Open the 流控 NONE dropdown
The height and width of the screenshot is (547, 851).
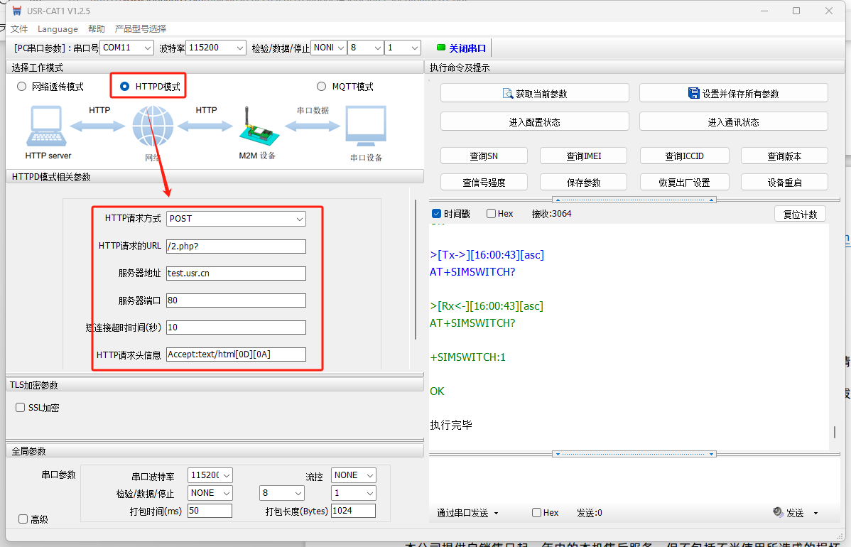coord(354,475)
